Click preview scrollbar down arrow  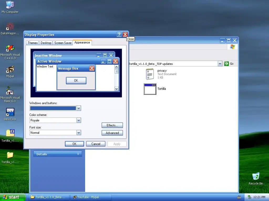[116, 89]
